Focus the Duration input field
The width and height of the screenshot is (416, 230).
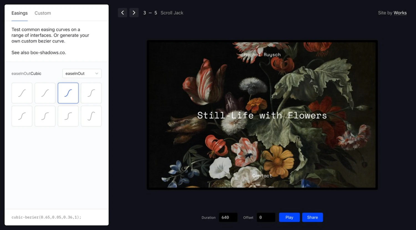228,217
